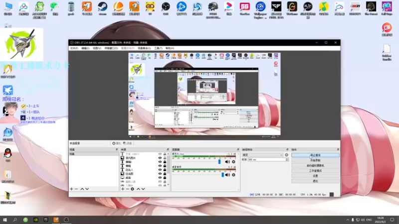Open 麦克风/Aux audio gear settings

233,162
